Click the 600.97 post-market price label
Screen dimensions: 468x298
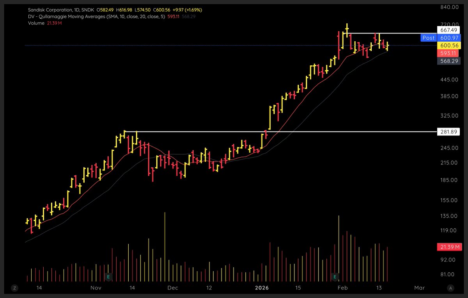[449, 38]
